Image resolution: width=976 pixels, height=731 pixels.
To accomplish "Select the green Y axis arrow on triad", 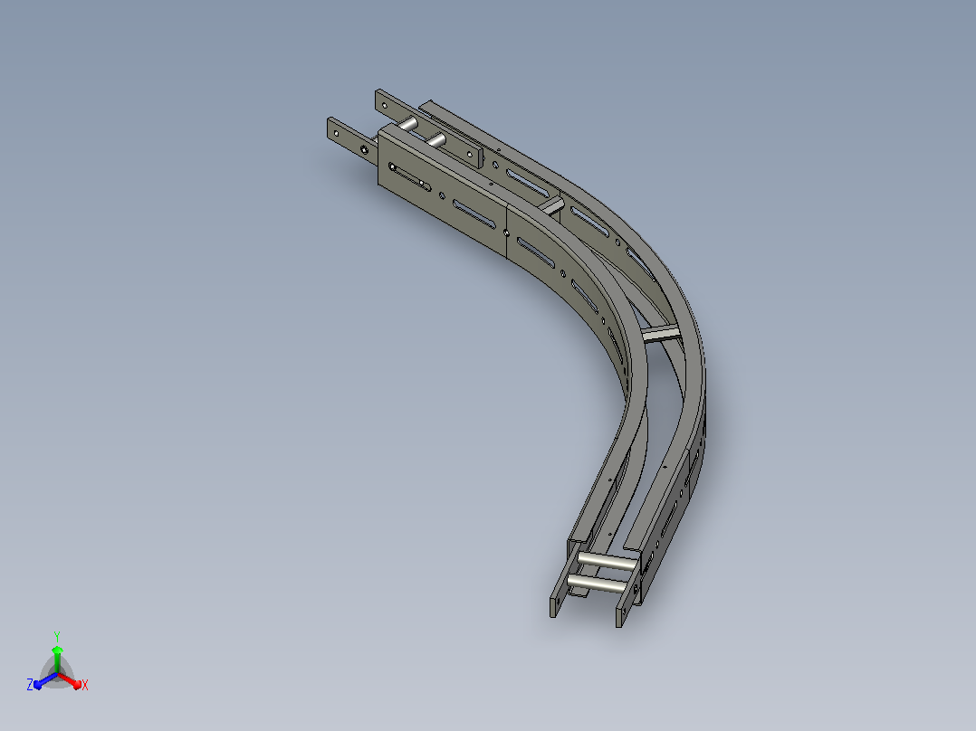I will 57,659.
